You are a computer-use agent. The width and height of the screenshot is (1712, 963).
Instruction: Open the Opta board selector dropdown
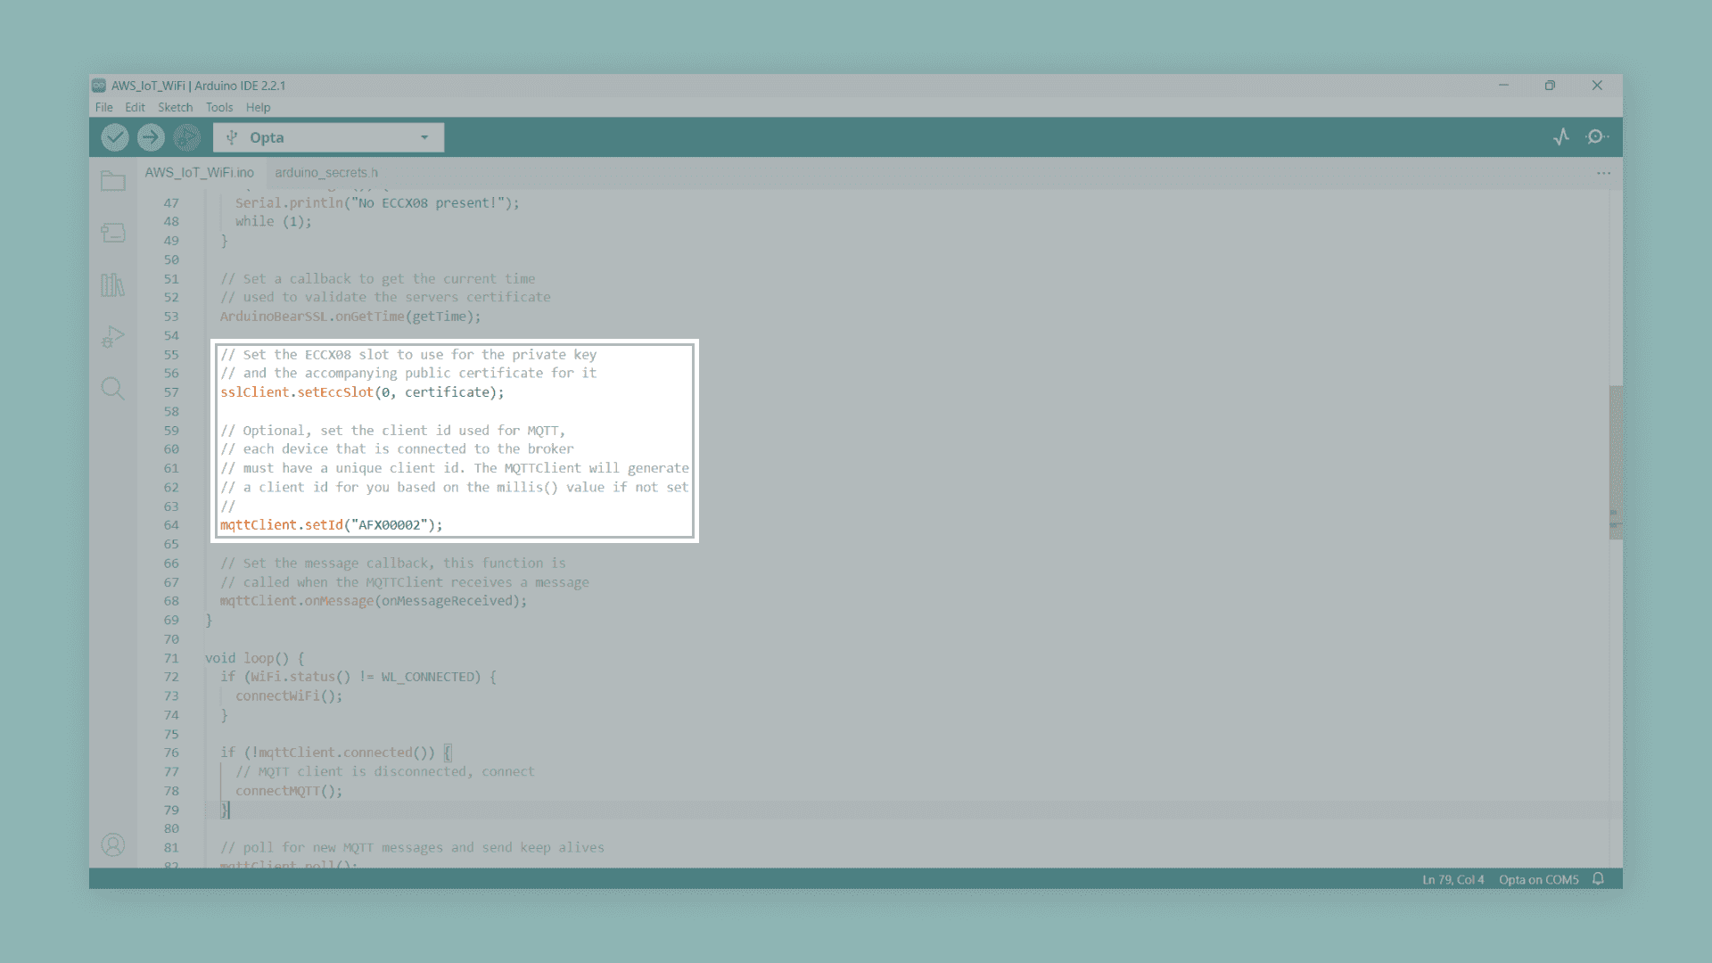coord(328,137)
